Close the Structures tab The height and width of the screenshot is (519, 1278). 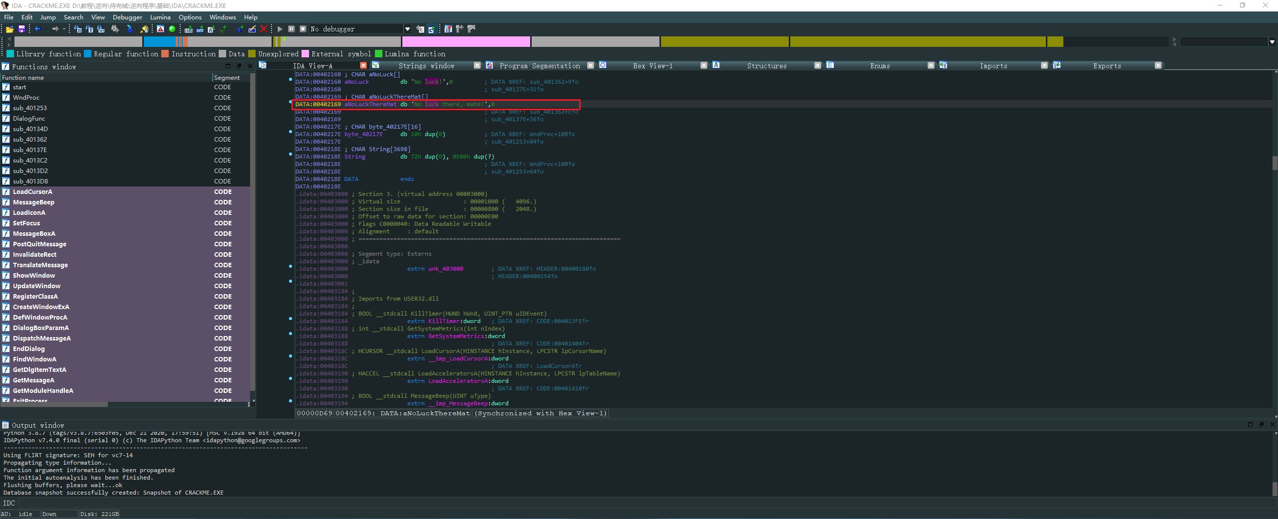click(818, 65)
